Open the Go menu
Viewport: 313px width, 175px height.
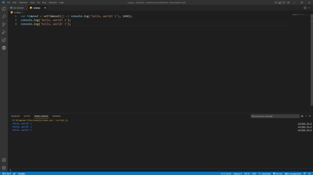point(38,2)
